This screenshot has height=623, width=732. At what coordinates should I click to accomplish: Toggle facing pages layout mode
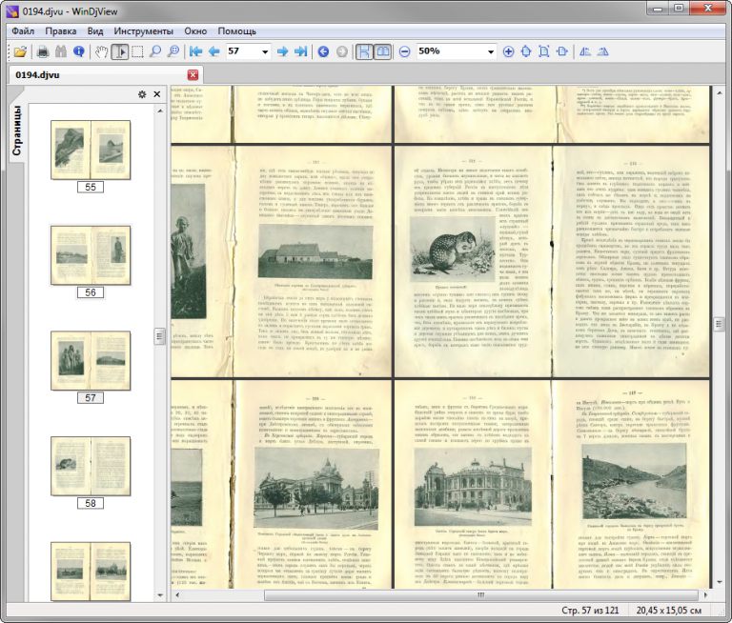tap(382, 51)
